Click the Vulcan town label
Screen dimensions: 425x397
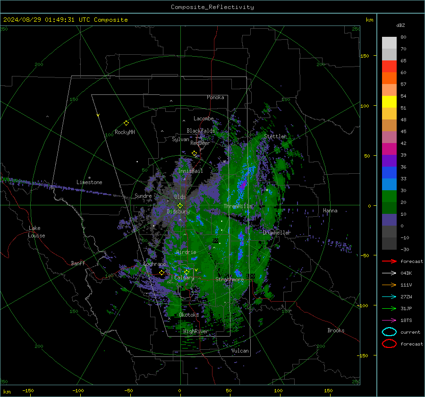point(240,351)
